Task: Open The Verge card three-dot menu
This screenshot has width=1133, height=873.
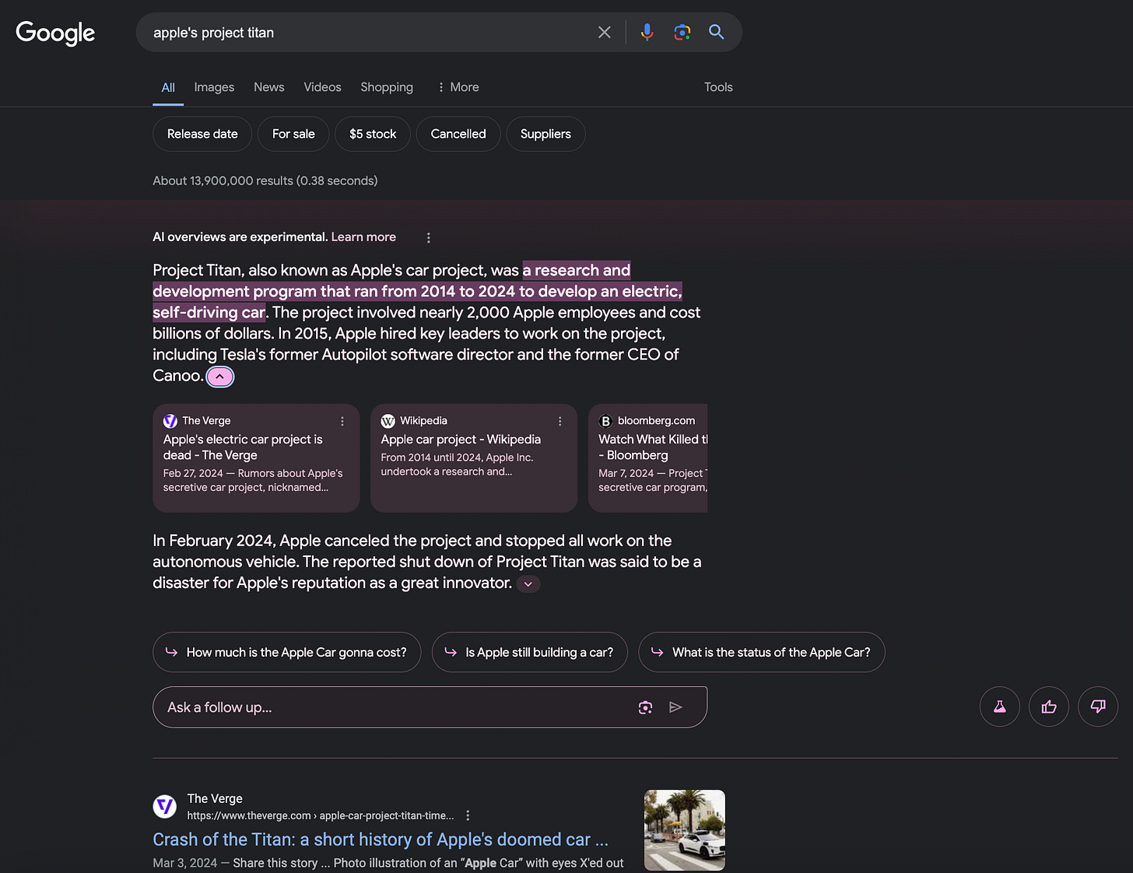Action: point(342,421)
